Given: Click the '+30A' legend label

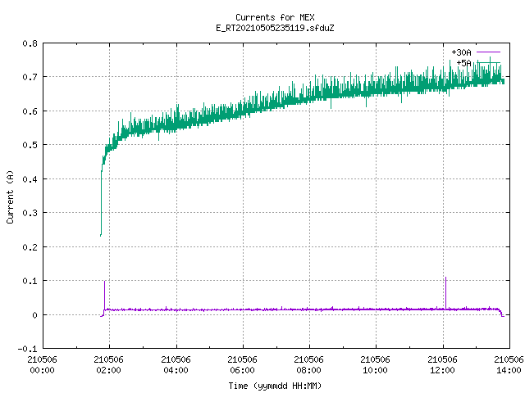Looking at the screenshot, I should (461, 52).
